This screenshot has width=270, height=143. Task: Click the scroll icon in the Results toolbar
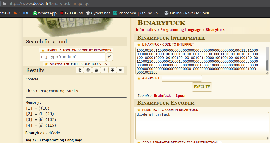(88, 70)
